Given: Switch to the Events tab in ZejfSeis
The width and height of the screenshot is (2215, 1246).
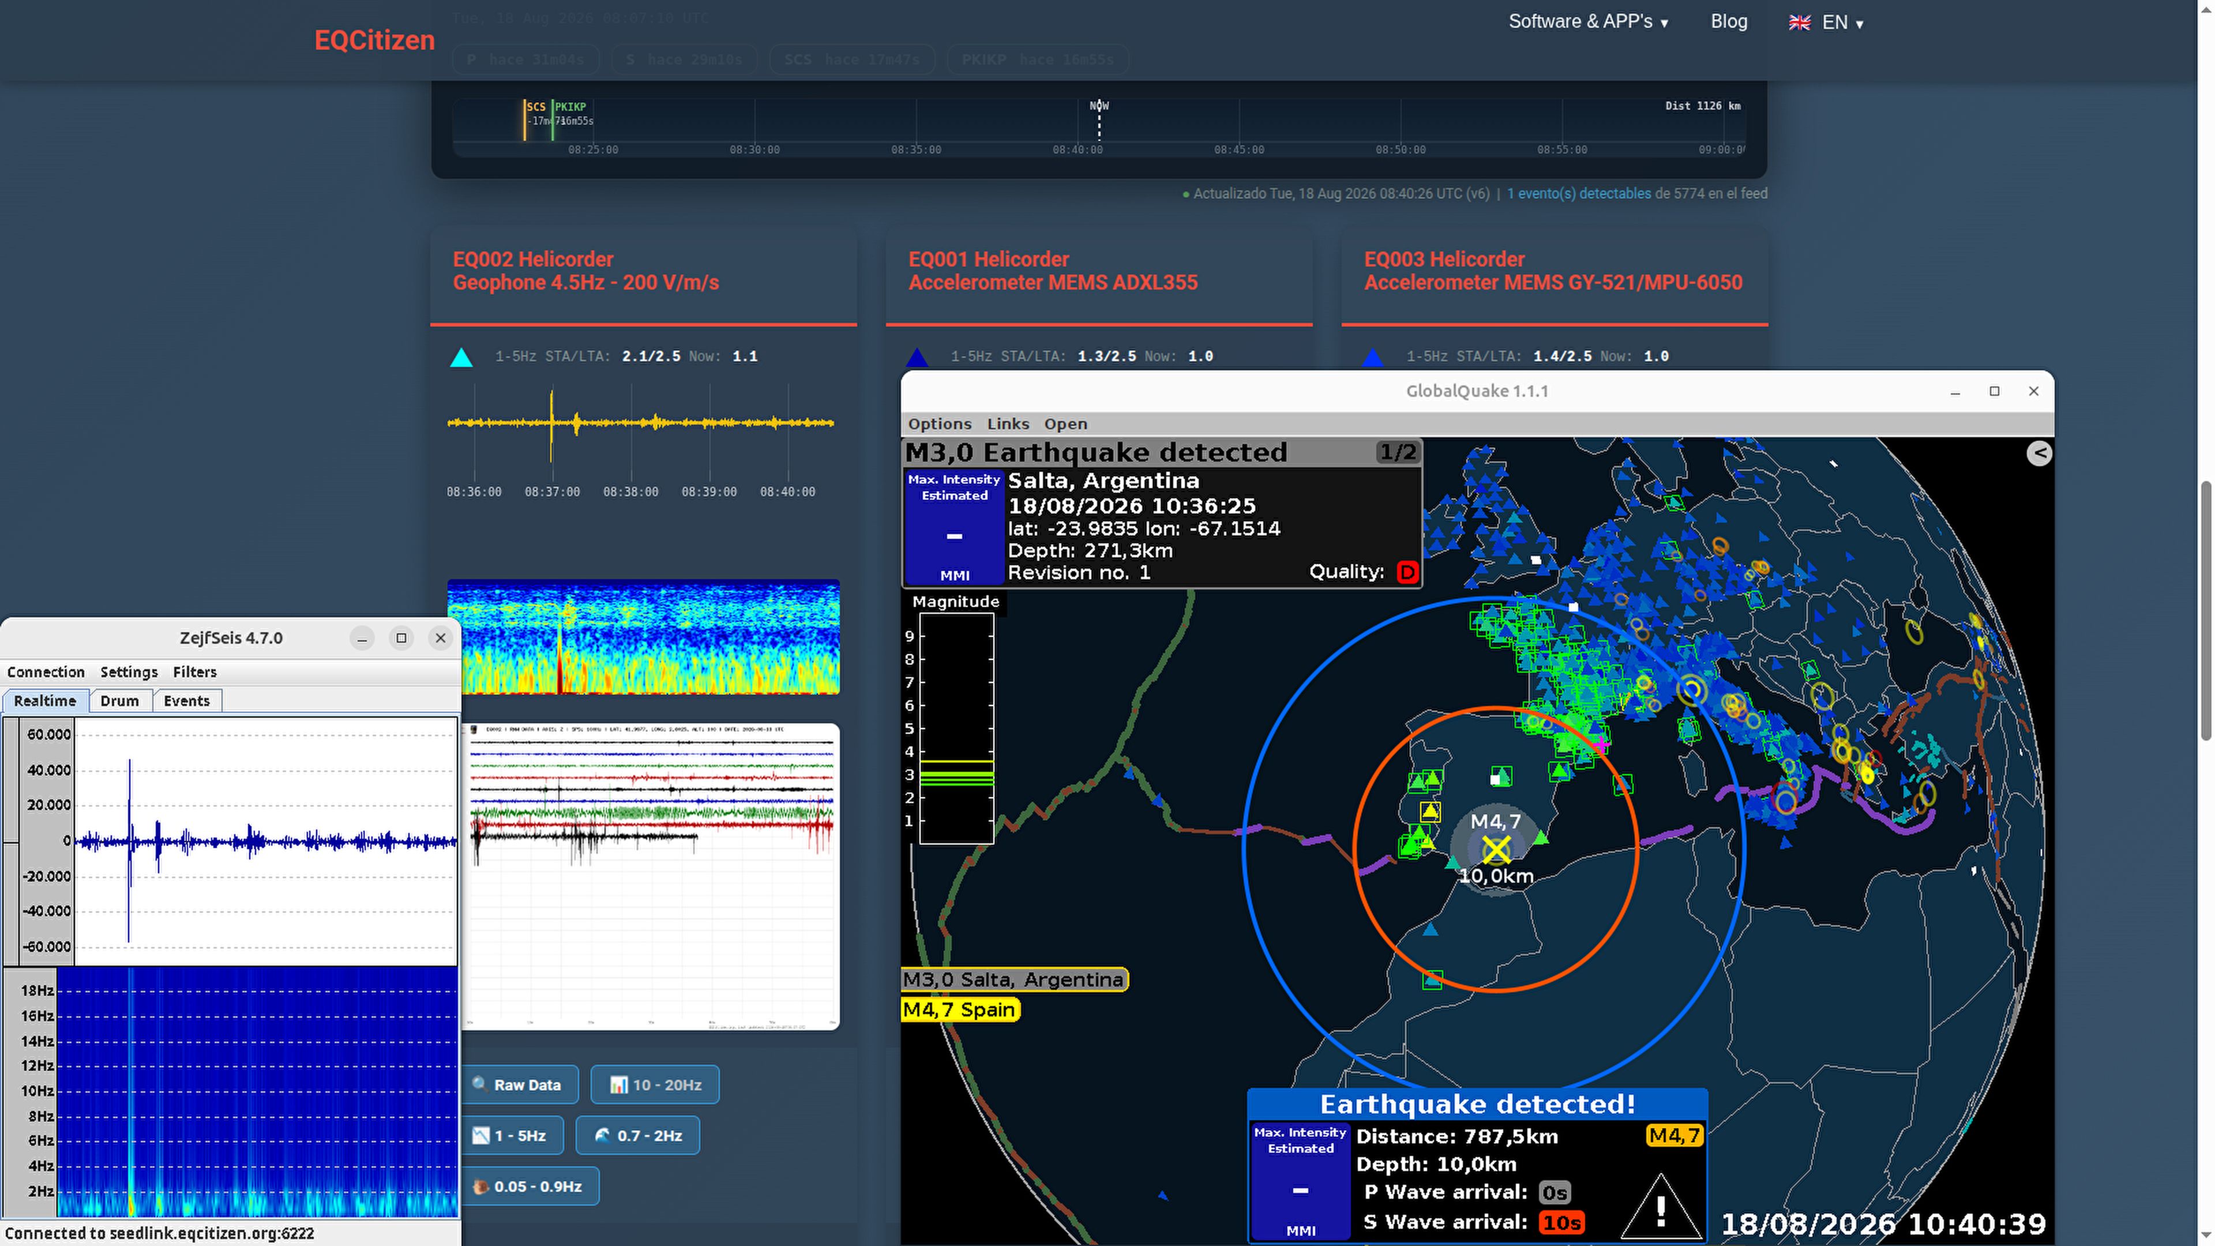Looking at the screenshot, I should tap(186, 701).
